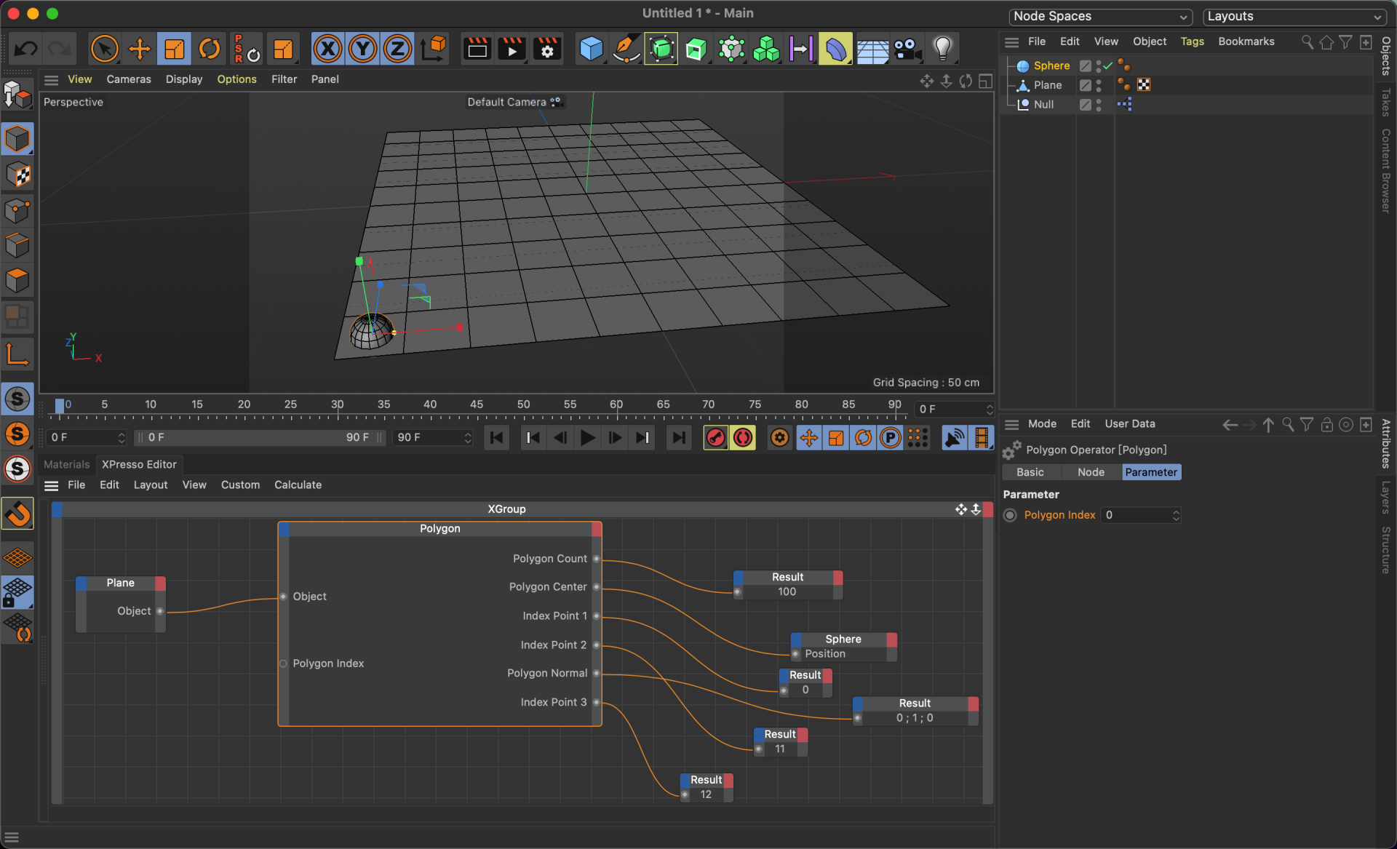Open Attributes Mode menu
The width and height of the screenshot is (1397, 849).
(x=1042, y=423)
